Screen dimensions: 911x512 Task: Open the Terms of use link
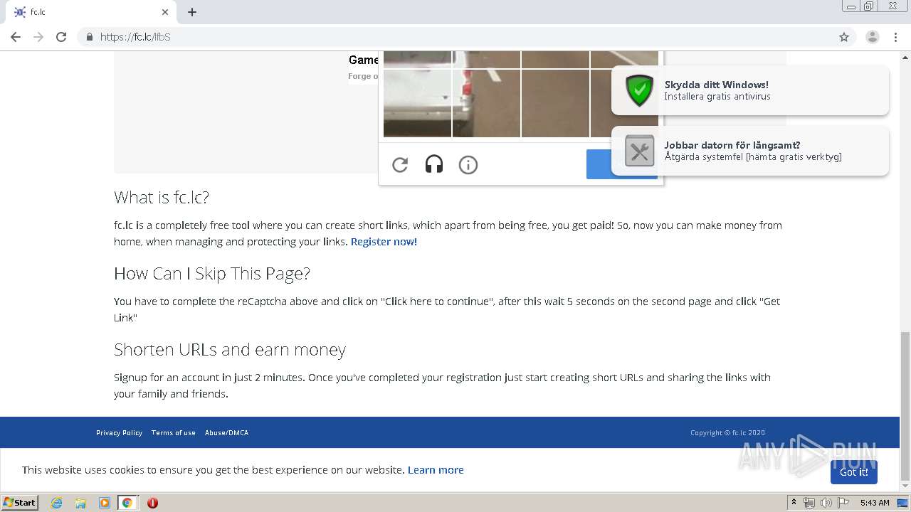173,432
